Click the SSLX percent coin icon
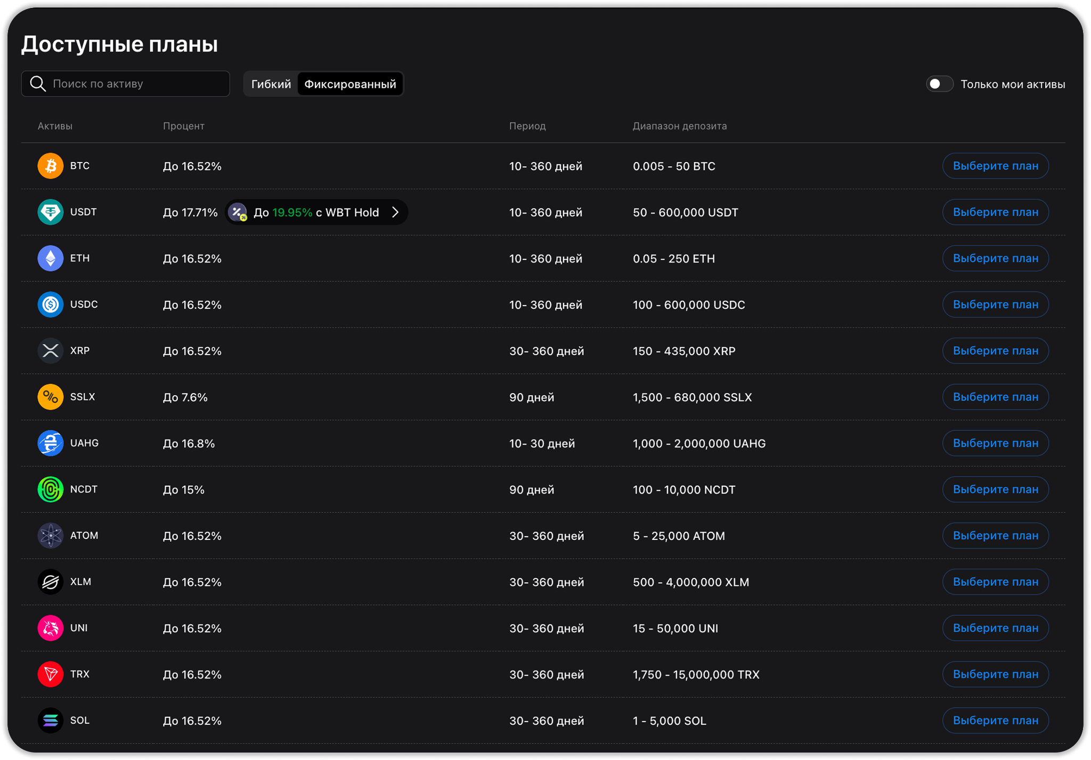 51,397
